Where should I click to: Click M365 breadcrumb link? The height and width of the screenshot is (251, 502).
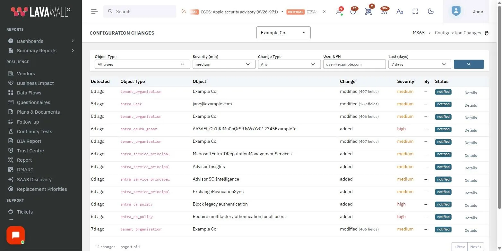pos(419,33)
